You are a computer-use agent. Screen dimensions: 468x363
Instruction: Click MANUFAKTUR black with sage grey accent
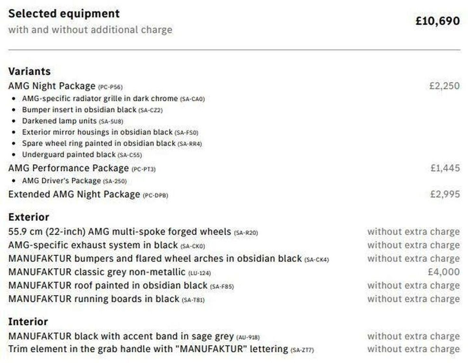point(121,336)
